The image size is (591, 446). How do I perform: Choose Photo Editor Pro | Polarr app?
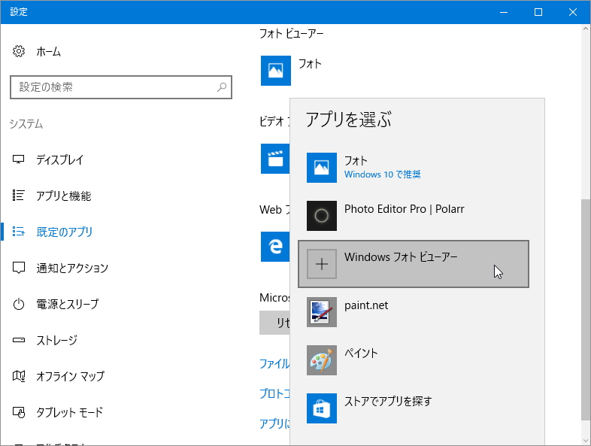click(x=414, y=216)
